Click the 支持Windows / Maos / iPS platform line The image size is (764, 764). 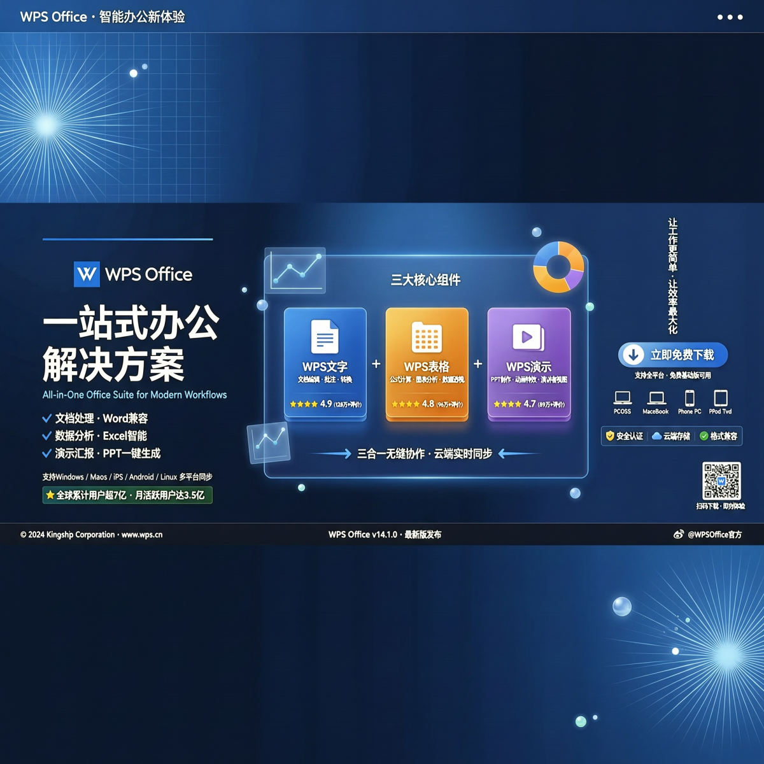(127, 477)
